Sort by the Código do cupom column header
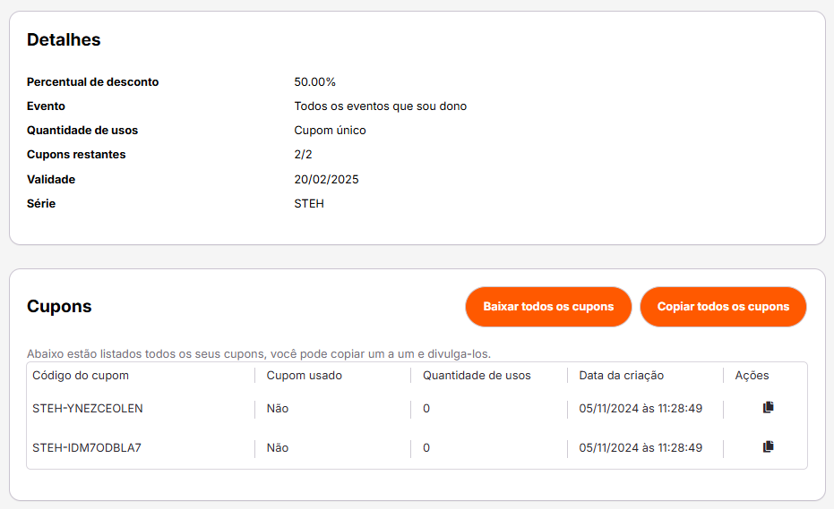Screen dimensions: 834x509 pos(81,376)
